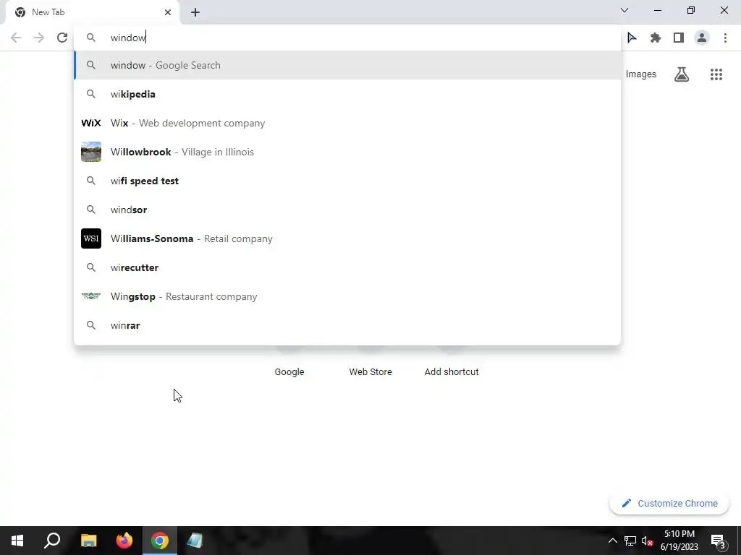Click the omnibox containing 'window'
741x555 pixels.
click(347, 38)
